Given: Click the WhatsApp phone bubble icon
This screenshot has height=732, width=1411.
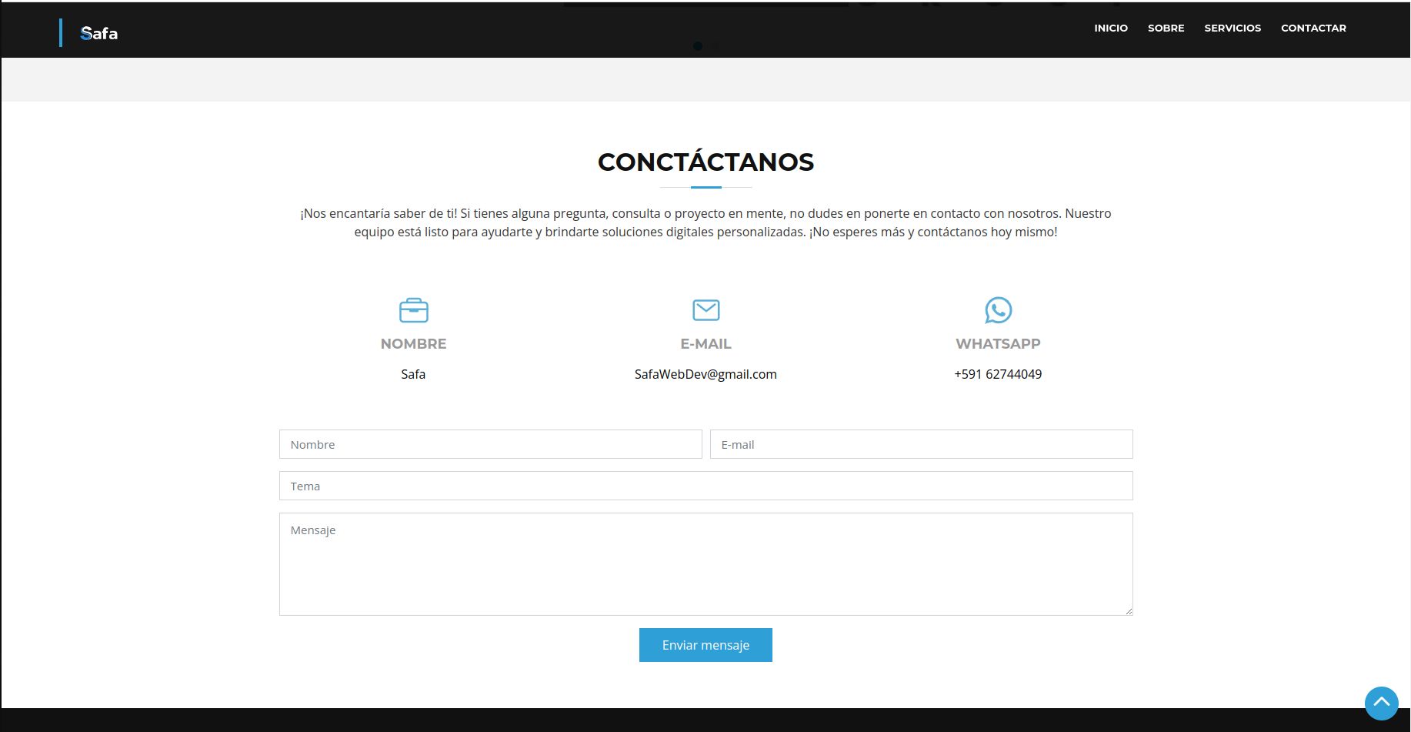Looking at the screenshot, I should pos(998,310).
